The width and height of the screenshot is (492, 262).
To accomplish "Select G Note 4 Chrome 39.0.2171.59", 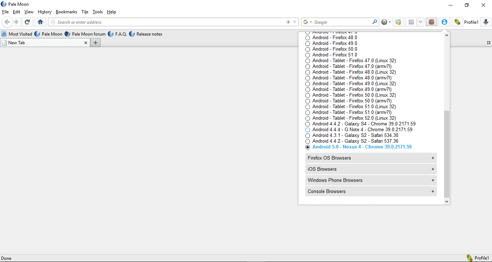I will tap(307, 130).
